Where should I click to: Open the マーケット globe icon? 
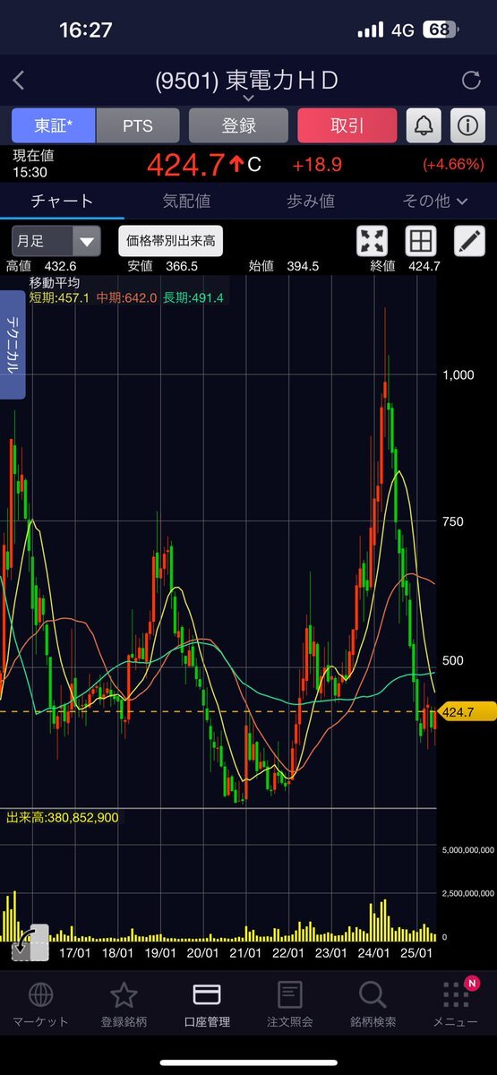(x=40, y=994)
